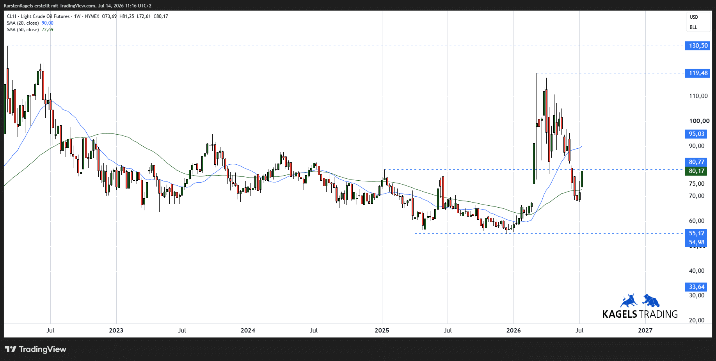Viewport: 716px width, 361px height.
Task: Click the 2026 label on time axis
Action: click(x=513, y=331)
